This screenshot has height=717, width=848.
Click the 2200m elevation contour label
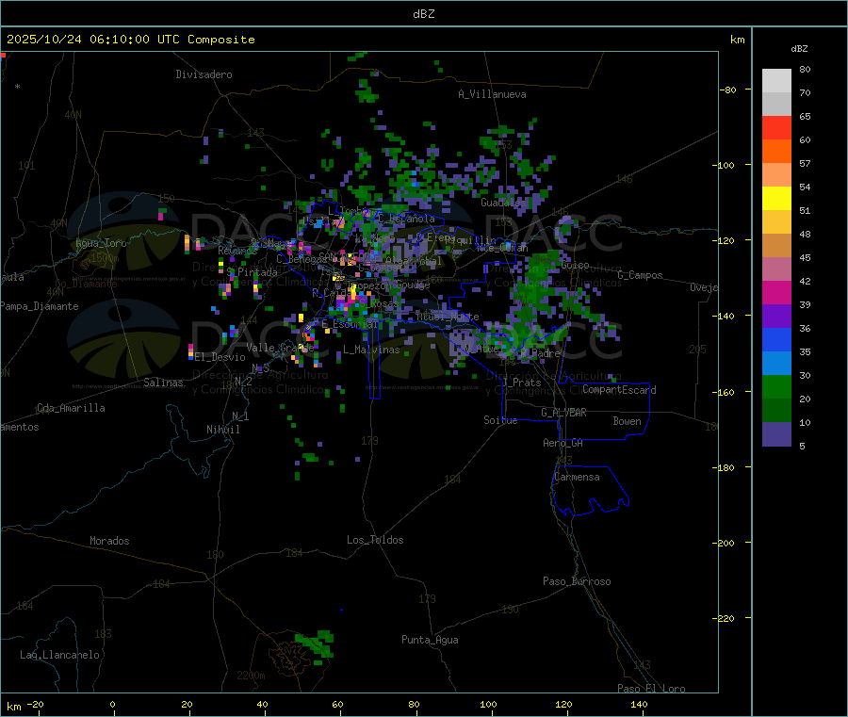[251, 676]
